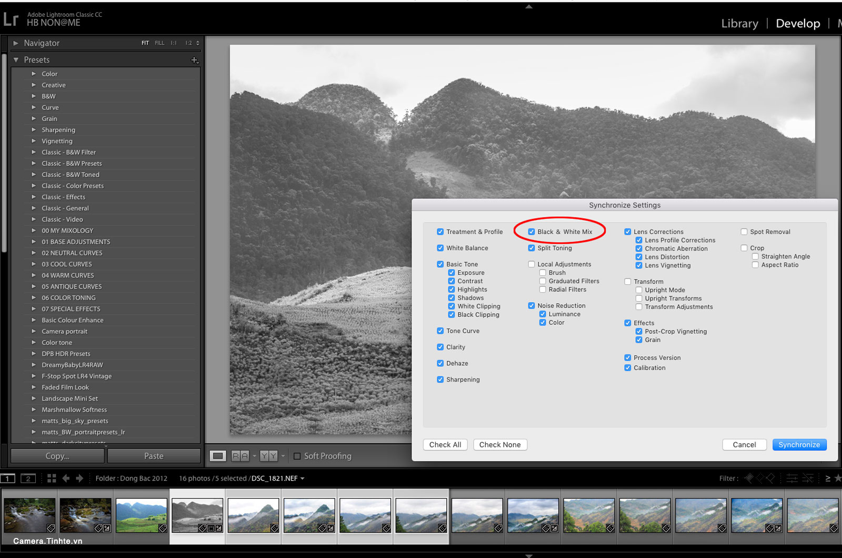Screen dimensions: 842x558
Task: Select the first waterfall filmstrip thumbnail
Action: coord(29,515)
